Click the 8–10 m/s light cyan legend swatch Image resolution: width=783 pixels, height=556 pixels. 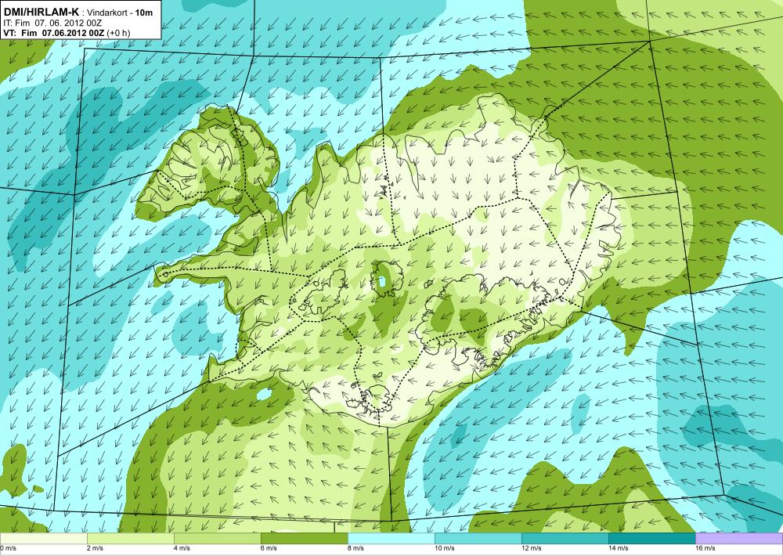391,539
